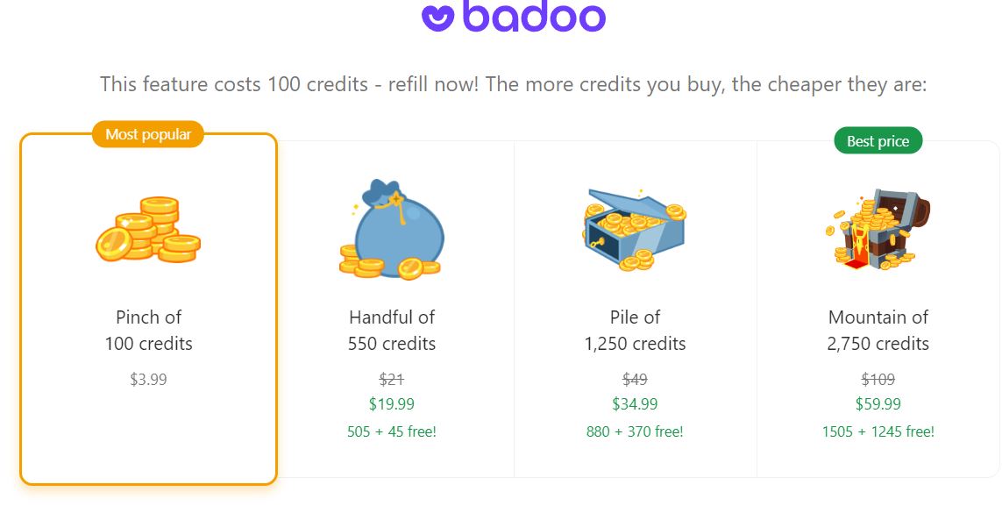Choose Mountain of 2,750 credits package
The width and height of the screenshot is (1002, 506).
pos(878,309)
